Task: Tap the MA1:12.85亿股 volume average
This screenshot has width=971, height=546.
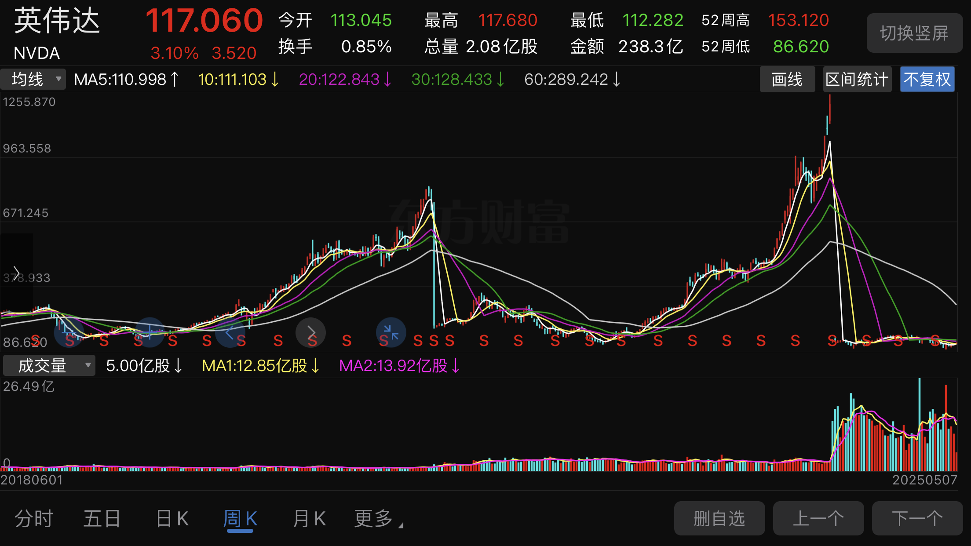Action: (261, 366)
